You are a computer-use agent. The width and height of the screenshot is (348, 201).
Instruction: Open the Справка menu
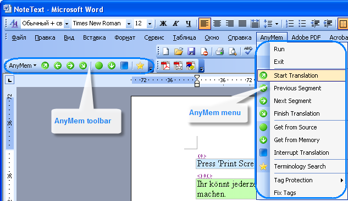pyautogui.click(x=240, y=37)
